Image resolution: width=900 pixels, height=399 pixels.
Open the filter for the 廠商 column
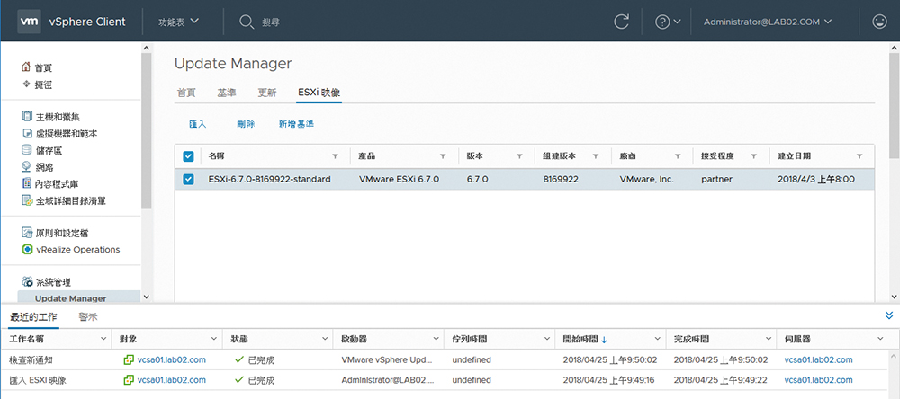[x=678, y=156]
